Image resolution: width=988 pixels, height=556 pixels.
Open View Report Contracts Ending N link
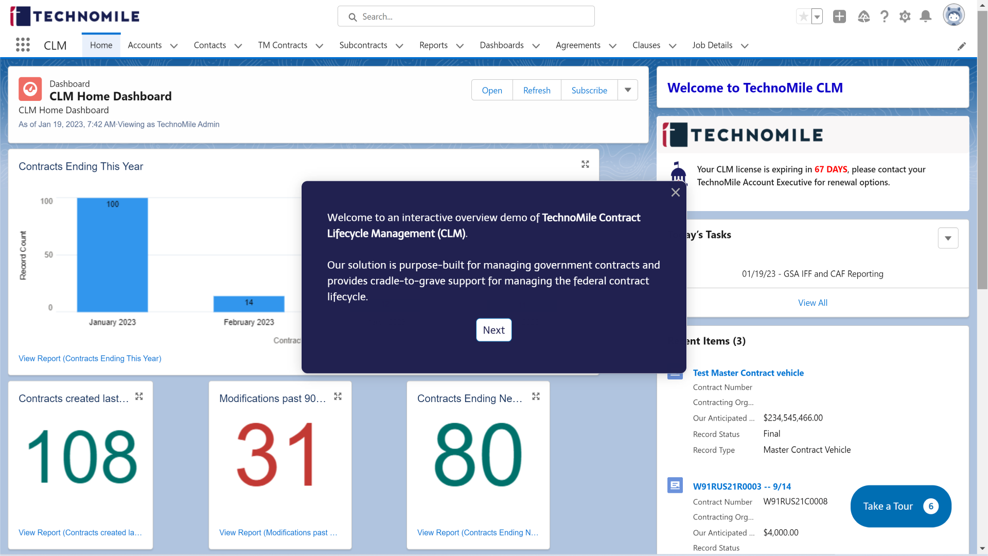click(x=478, y=532)
